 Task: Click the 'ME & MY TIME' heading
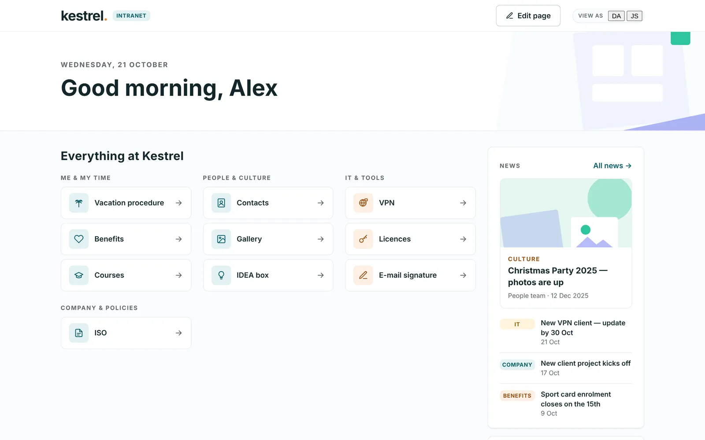click(x=86, y=178)
